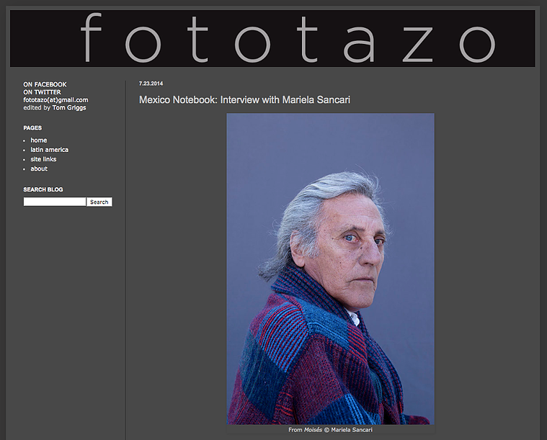Click the SEARCH BLOG sidebar heading
This screenshot has width=547, height=440.
(43, 189)
